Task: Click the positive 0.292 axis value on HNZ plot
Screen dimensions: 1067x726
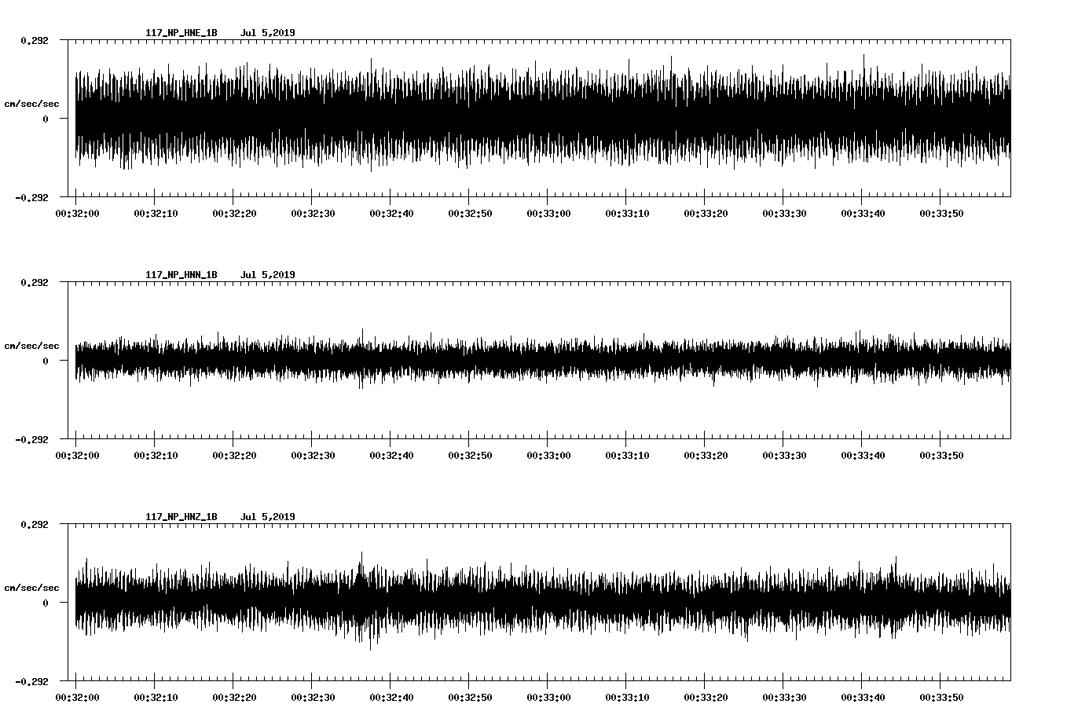Action: point(35,524)
